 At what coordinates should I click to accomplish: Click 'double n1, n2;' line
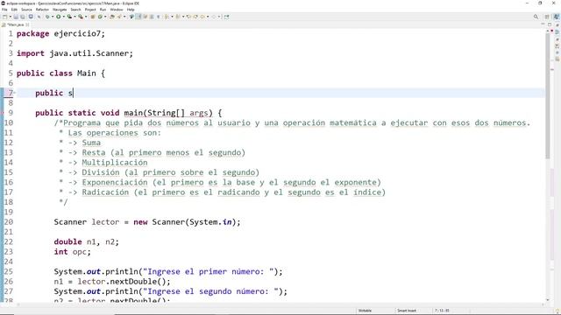point(86,241)
